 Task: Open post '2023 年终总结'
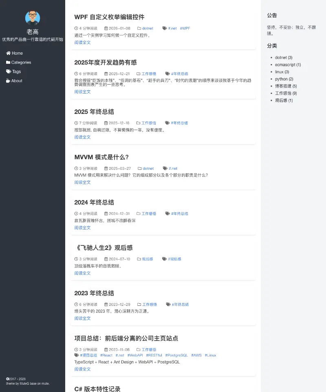pyautogui.click(x=94, y=293)
